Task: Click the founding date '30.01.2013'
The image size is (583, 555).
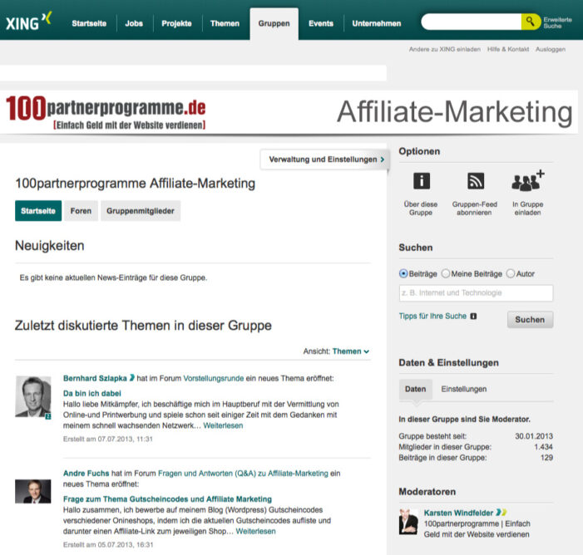Action: click(534, 436)
